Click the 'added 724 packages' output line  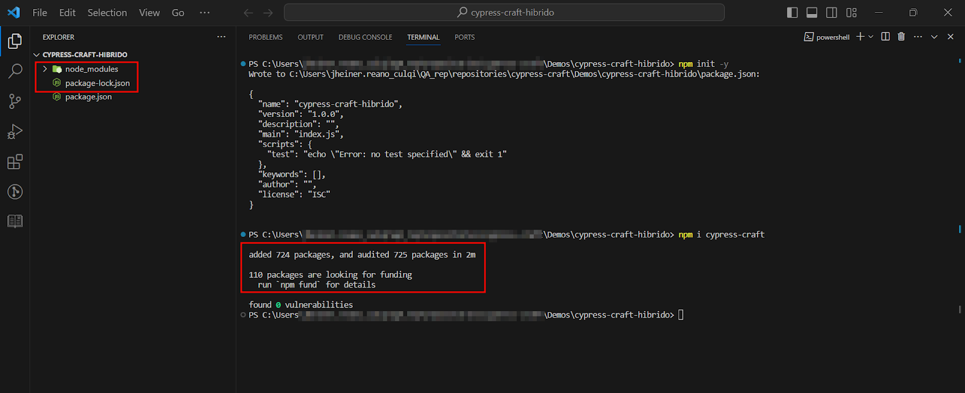coord(362,255)
